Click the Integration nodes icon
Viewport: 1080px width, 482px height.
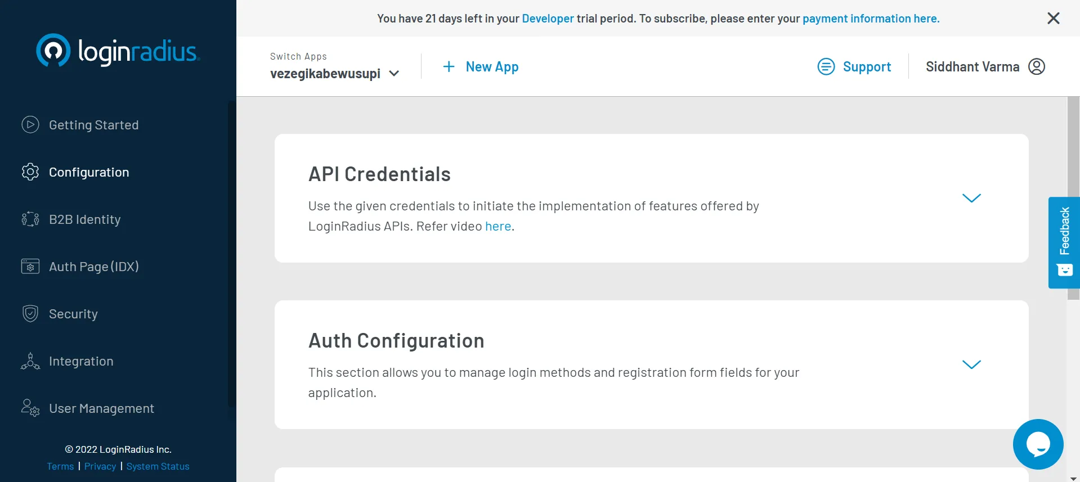(x=30, y=361)
